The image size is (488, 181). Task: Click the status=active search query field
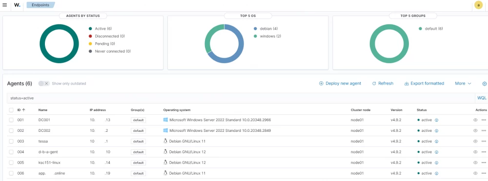pyautogui.click(x=241, y=98)
